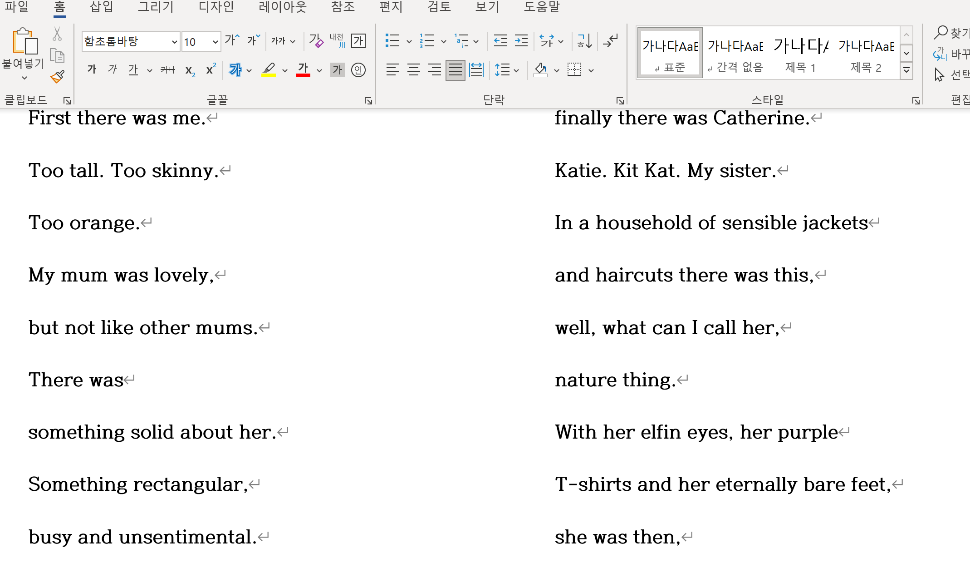Toggle bold formatting button
The image size is (970, 563).
click(x=92, y=70)
